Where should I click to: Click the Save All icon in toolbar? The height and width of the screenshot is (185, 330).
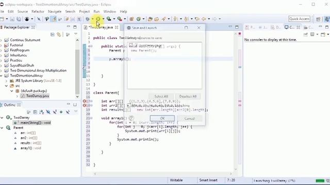[19, 19]
